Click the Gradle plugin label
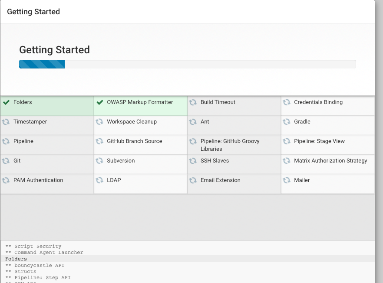Image resolution: width=383 pixels, height=283 pixels. tap(302, 122)
